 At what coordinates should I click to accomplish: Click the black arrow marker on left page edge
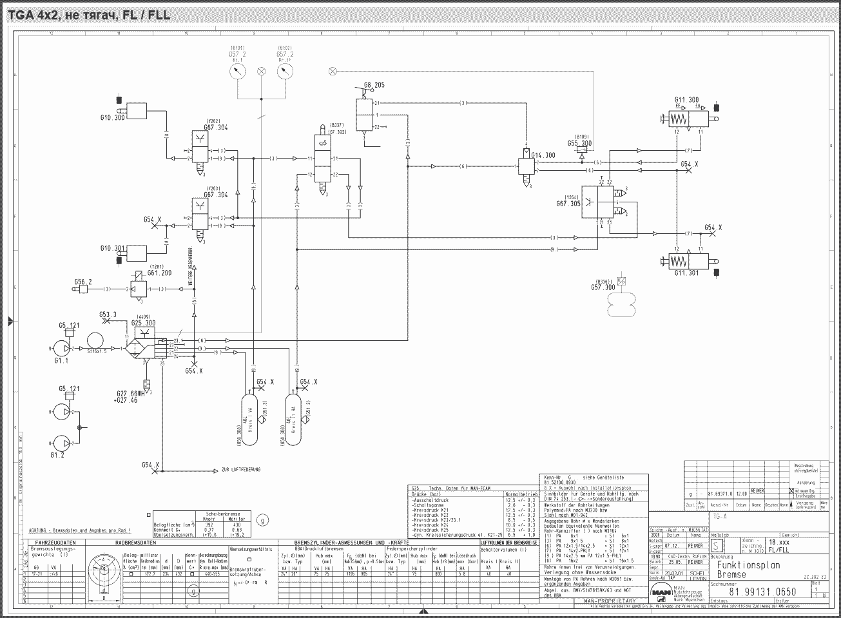(x=10, y=320)
